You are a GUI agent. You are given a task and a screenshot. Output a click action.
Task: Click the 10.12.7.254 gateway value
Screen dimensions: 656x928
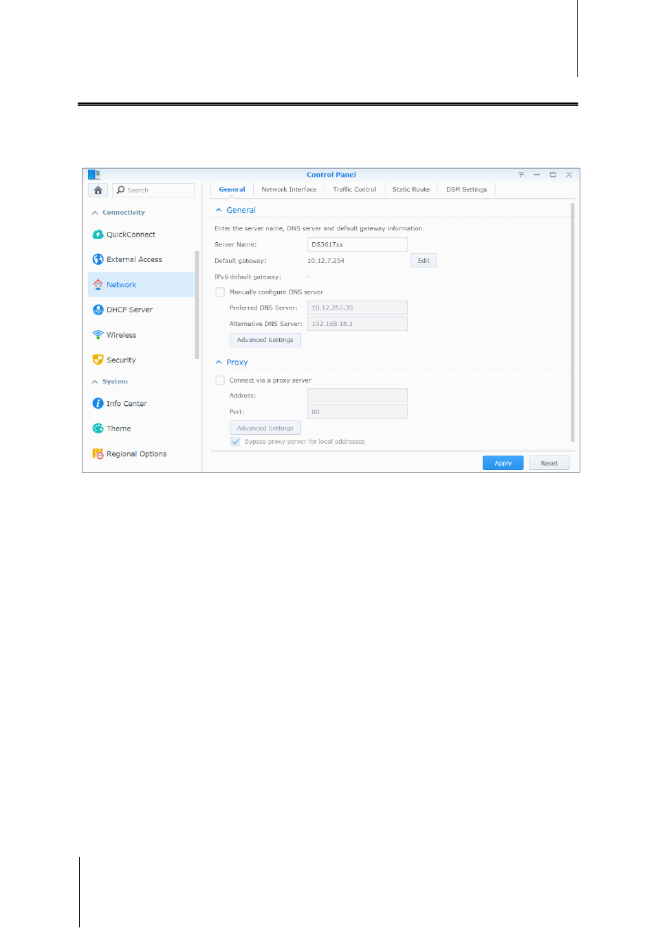326,261
